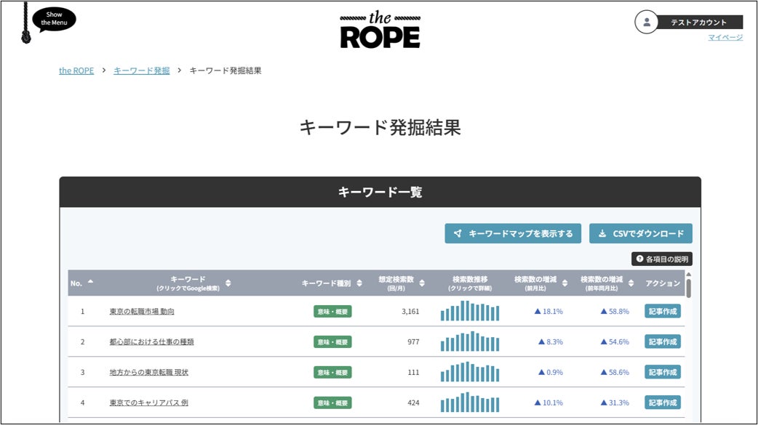Click the ROPE logo at top
The height and width of the screenshot is (425, 758).
point(380,30)
